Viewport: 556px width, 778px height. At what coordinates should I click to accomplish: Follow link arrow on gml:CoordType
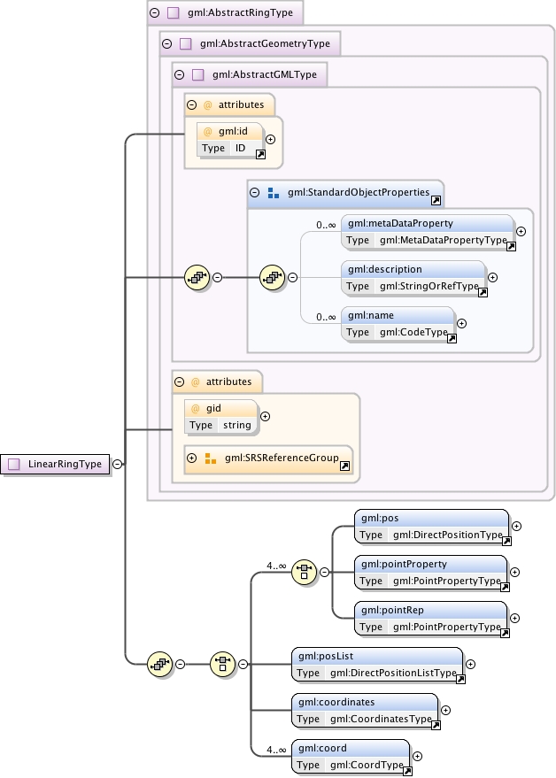pos(407,772)
